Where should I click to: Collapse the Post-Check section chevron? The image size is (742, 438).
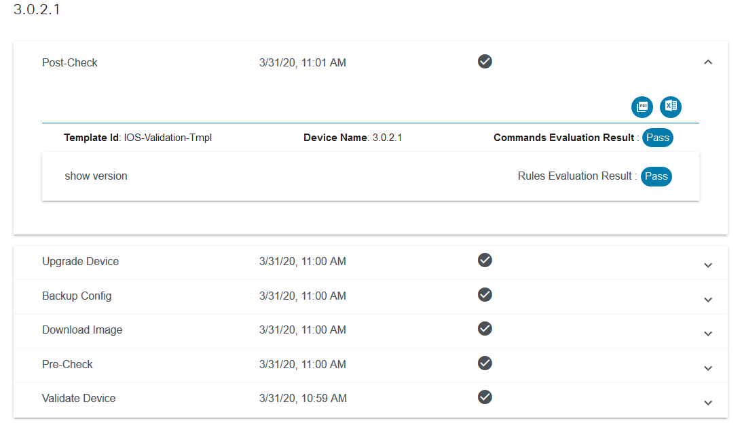point(708,62)
